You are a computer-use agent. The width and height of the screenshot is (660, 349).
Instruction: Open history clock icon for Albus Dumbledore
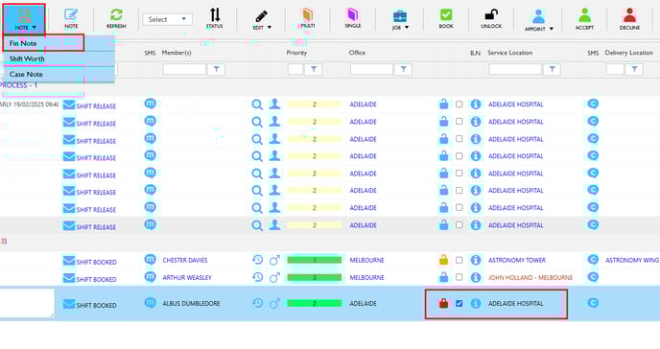pyautogui.click(x=258, y=303)
